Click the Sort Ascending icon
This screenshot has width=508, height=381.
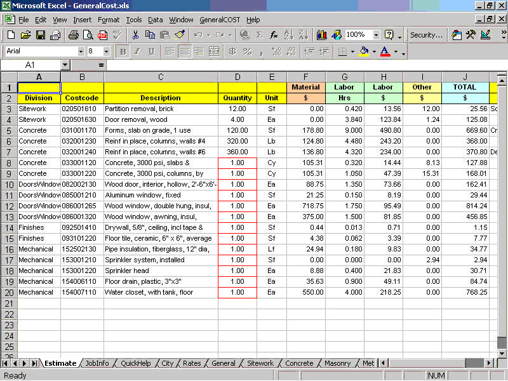(x=288, y=35)
